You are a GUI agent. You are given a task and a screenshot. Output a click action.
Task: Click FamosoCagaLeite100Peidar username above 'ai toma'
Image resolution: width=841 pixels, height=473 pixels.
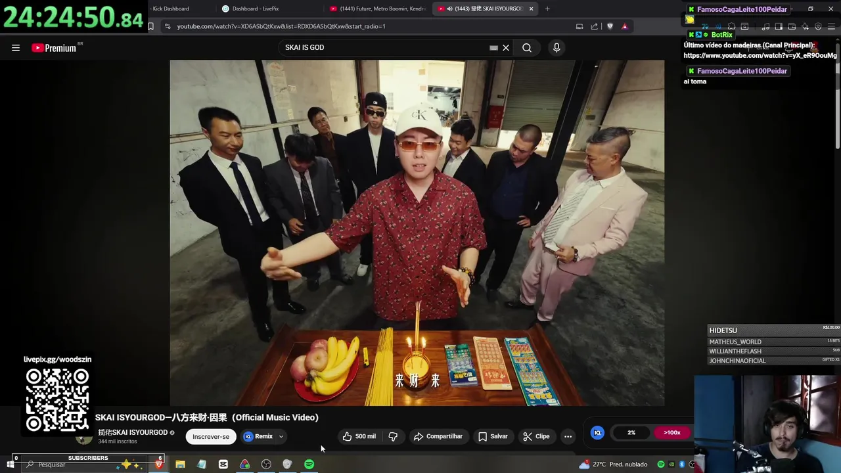[x=742, y=71]
